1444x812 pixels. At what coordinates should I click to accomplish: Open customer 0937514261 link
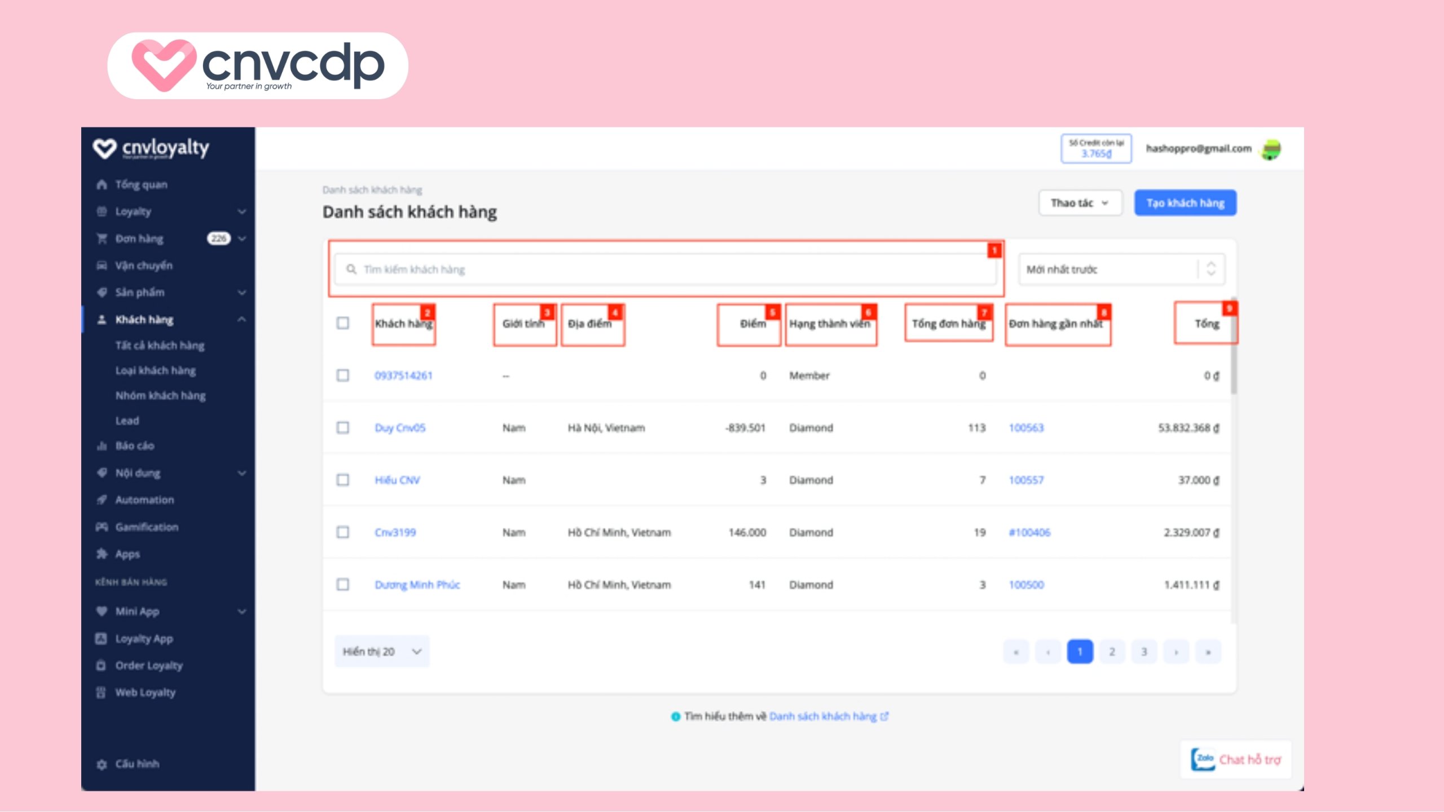403,376
